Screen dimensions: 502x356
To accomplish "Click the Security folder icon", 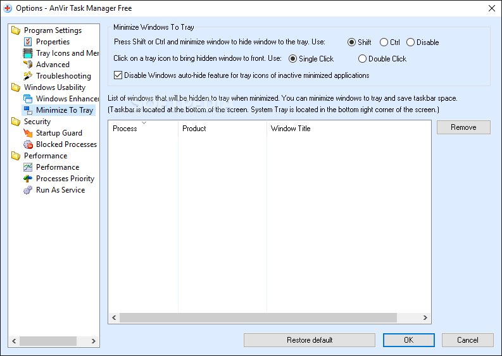I will tap(16, 122).
